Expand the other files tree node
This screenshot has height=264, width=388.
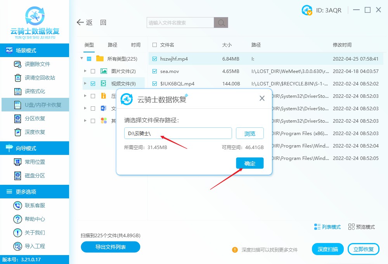tap(85, 121)
